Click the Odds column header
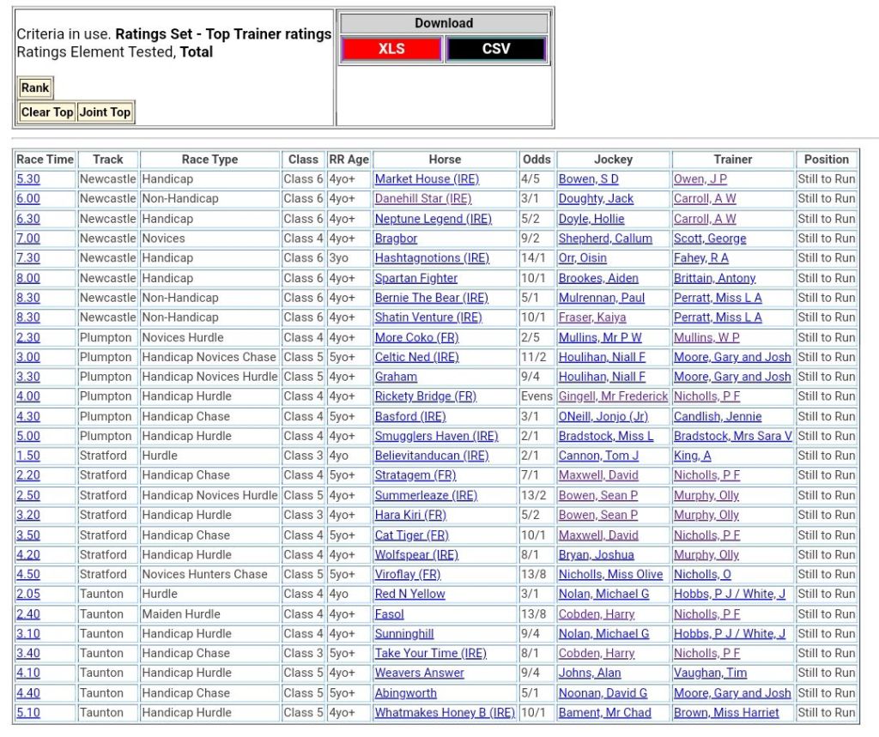This screenshot has height=737, width=879. click(536, 160)
